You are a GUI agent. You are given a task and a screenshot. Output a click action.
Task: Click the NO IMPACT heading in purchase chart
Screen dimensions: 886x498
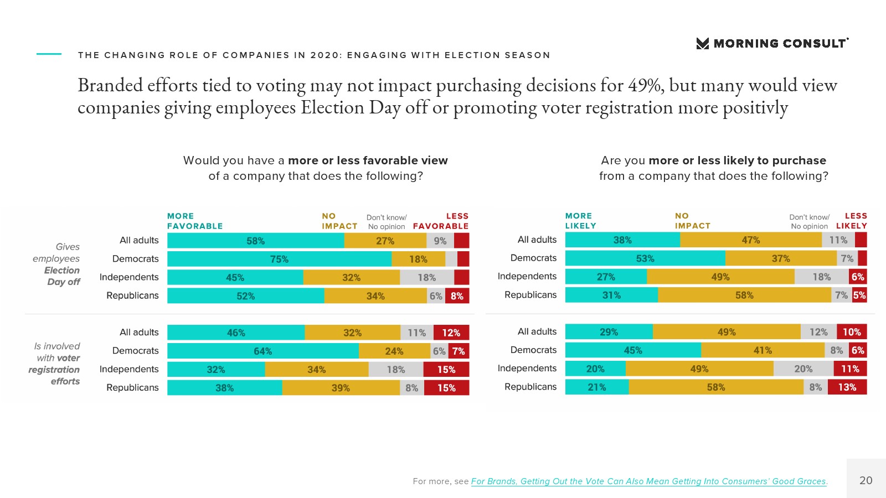(x=692, y=221)
